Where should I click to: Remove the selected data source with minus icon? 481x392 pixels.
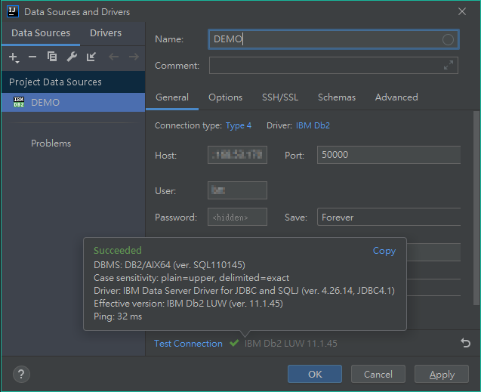point(32,57)
